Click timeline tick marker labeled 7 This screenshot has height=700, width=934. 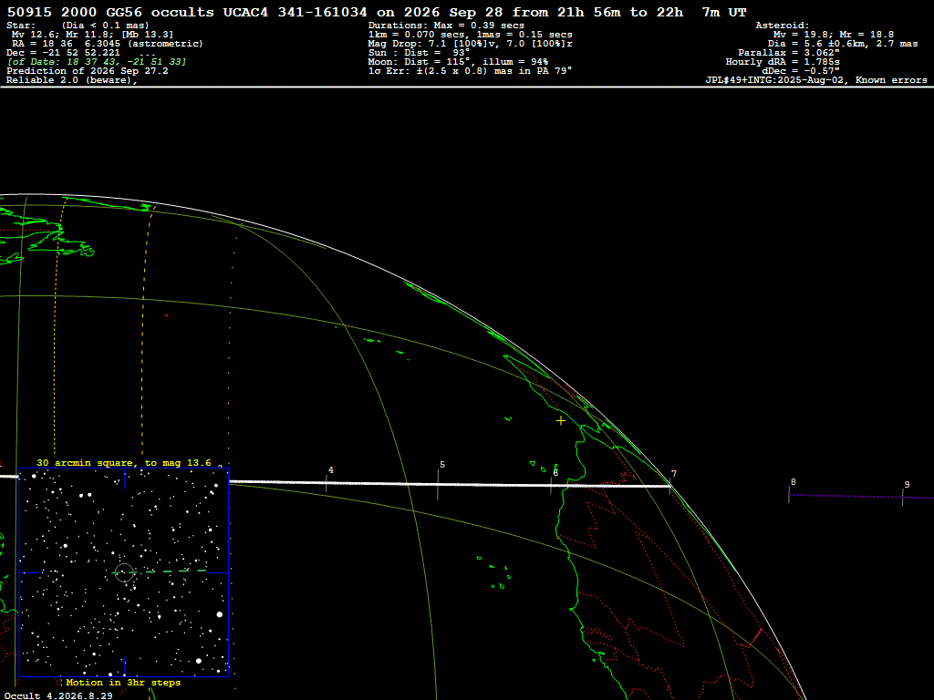point(670,486)
